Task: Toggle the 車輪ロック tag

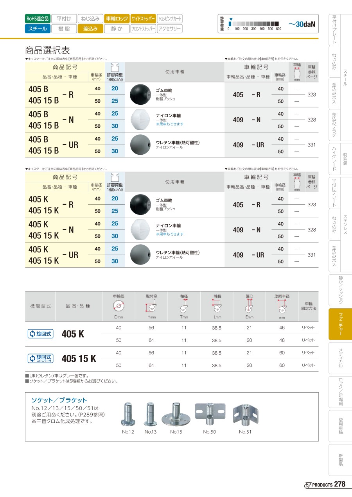Action: pos(117,18)
